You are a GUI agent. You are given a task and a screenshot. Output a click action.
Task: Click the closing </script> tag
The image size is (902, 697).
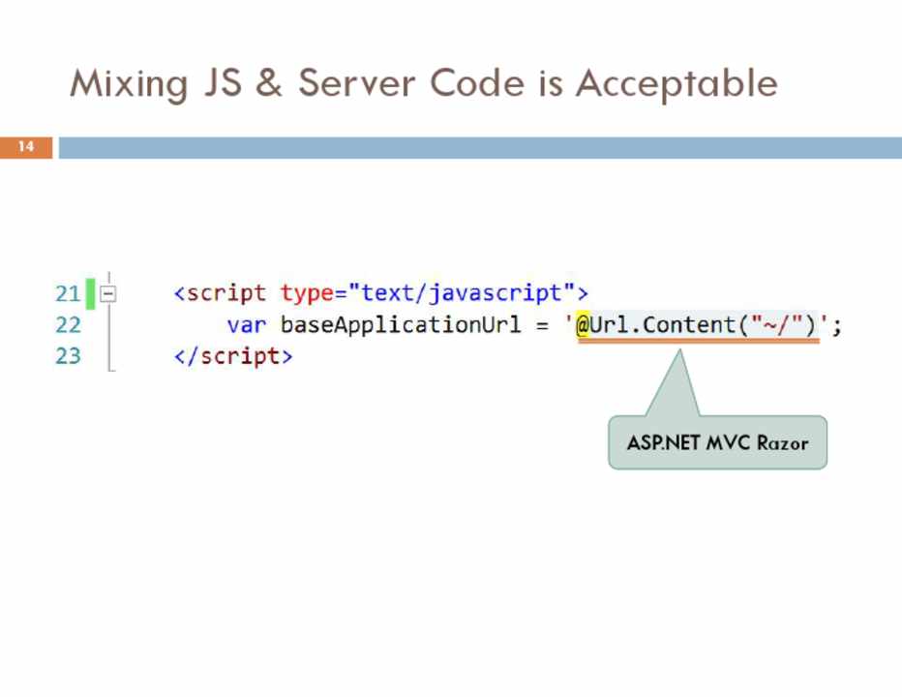[x=233, y=355]
